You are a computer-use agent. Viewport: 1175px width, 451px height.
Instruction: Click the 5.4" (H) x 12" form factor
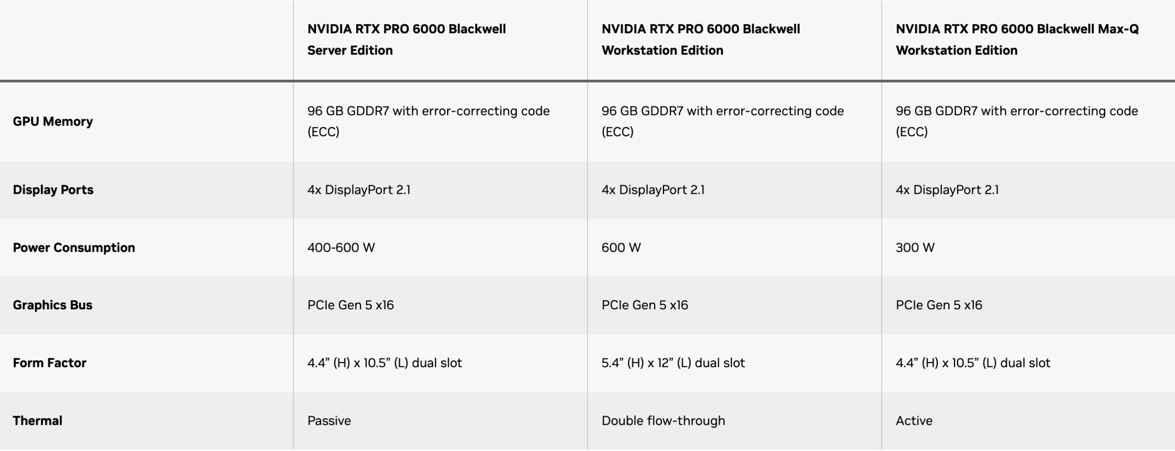673,363
